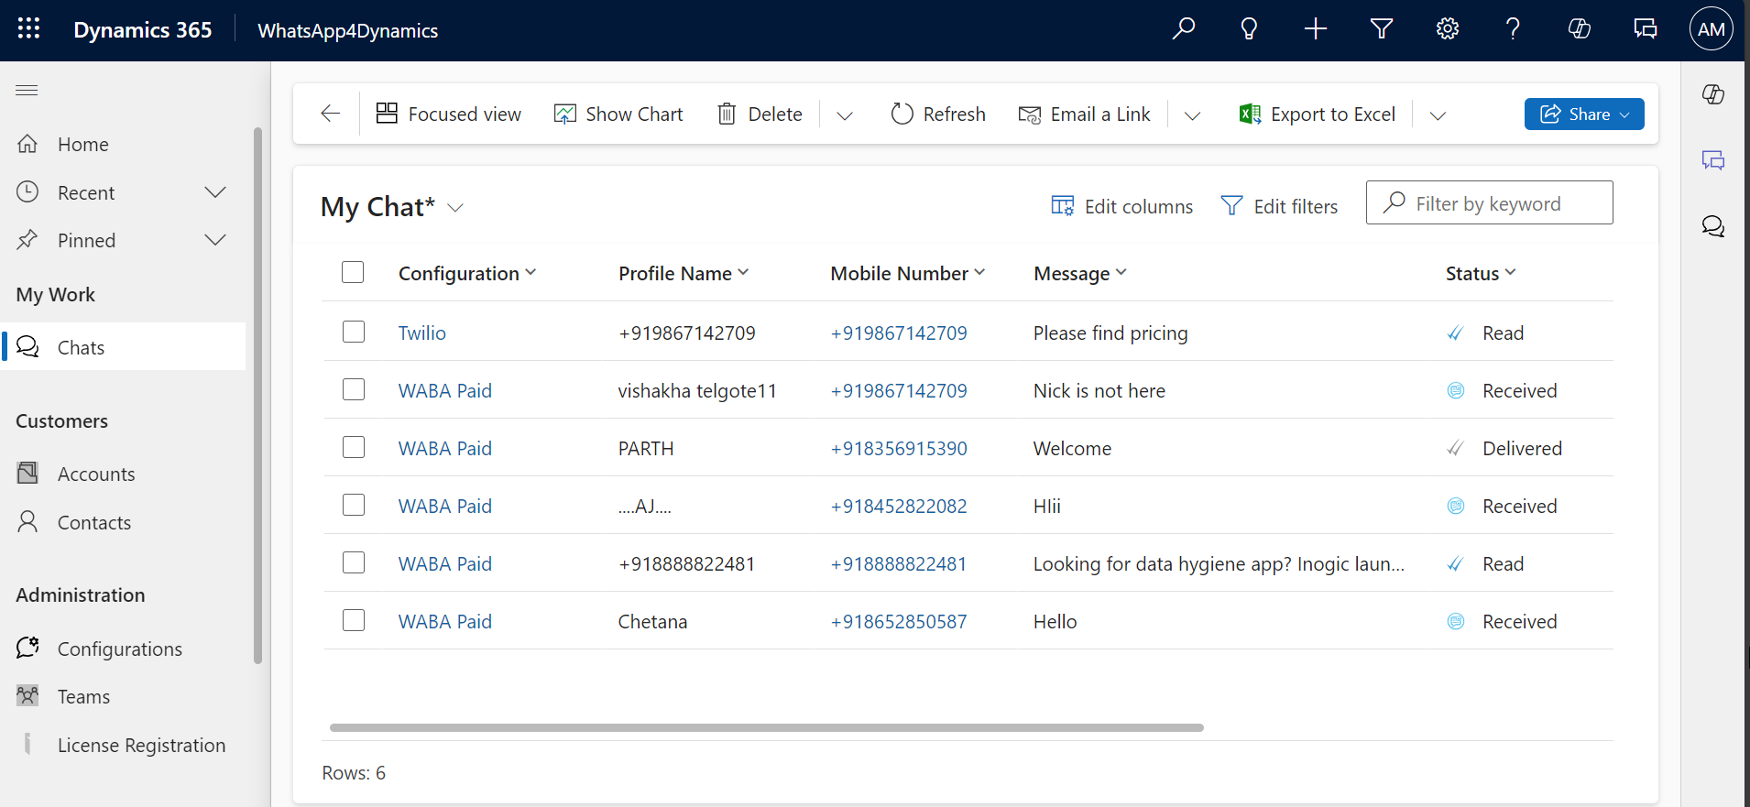Toggle the select-all header checkbox
1750x807 pixels.
coord(353,272)
